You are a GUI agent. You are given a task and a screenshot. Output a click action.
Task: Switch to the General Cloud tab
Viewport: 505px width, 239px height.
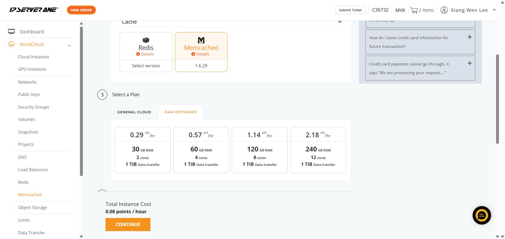pos(134,112)
